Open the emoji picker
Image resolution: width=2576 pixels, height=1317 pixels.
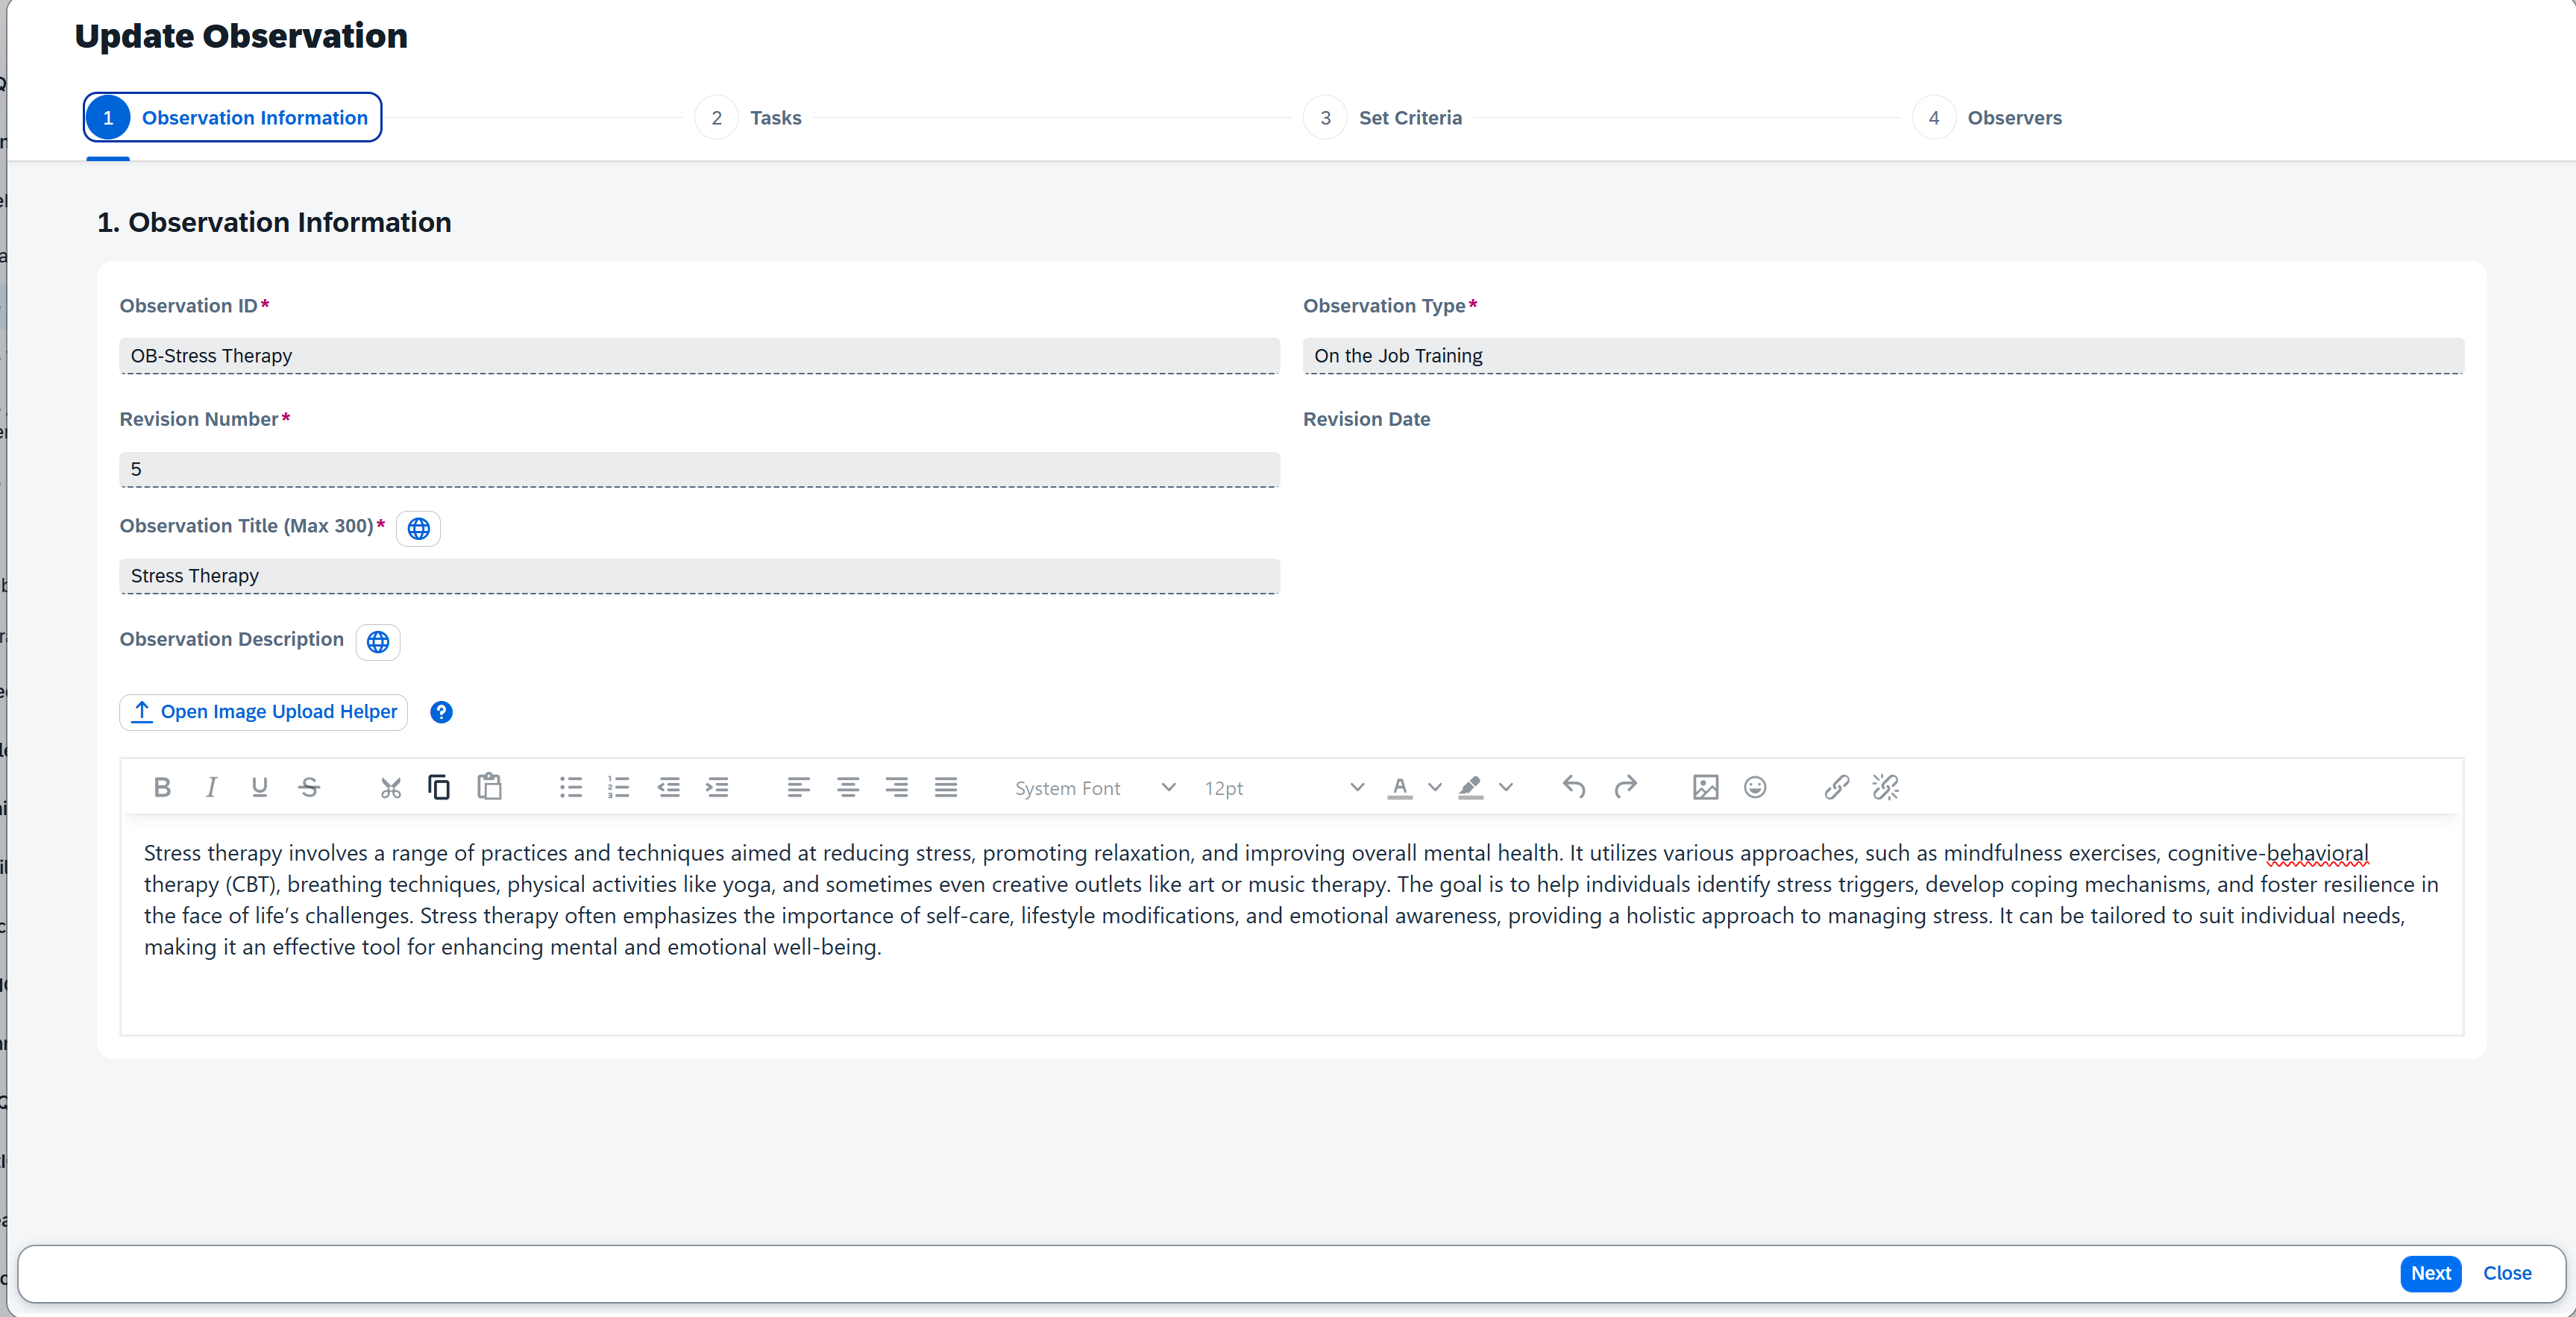[1755, 788]
